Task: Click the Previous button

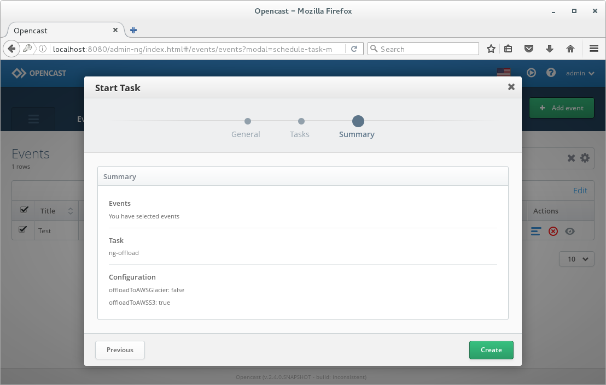Action: 120,350
